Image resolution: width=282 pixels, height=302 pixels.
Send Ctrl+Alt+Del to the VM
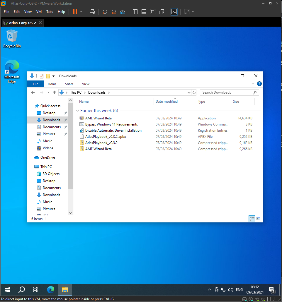(92, 12)
